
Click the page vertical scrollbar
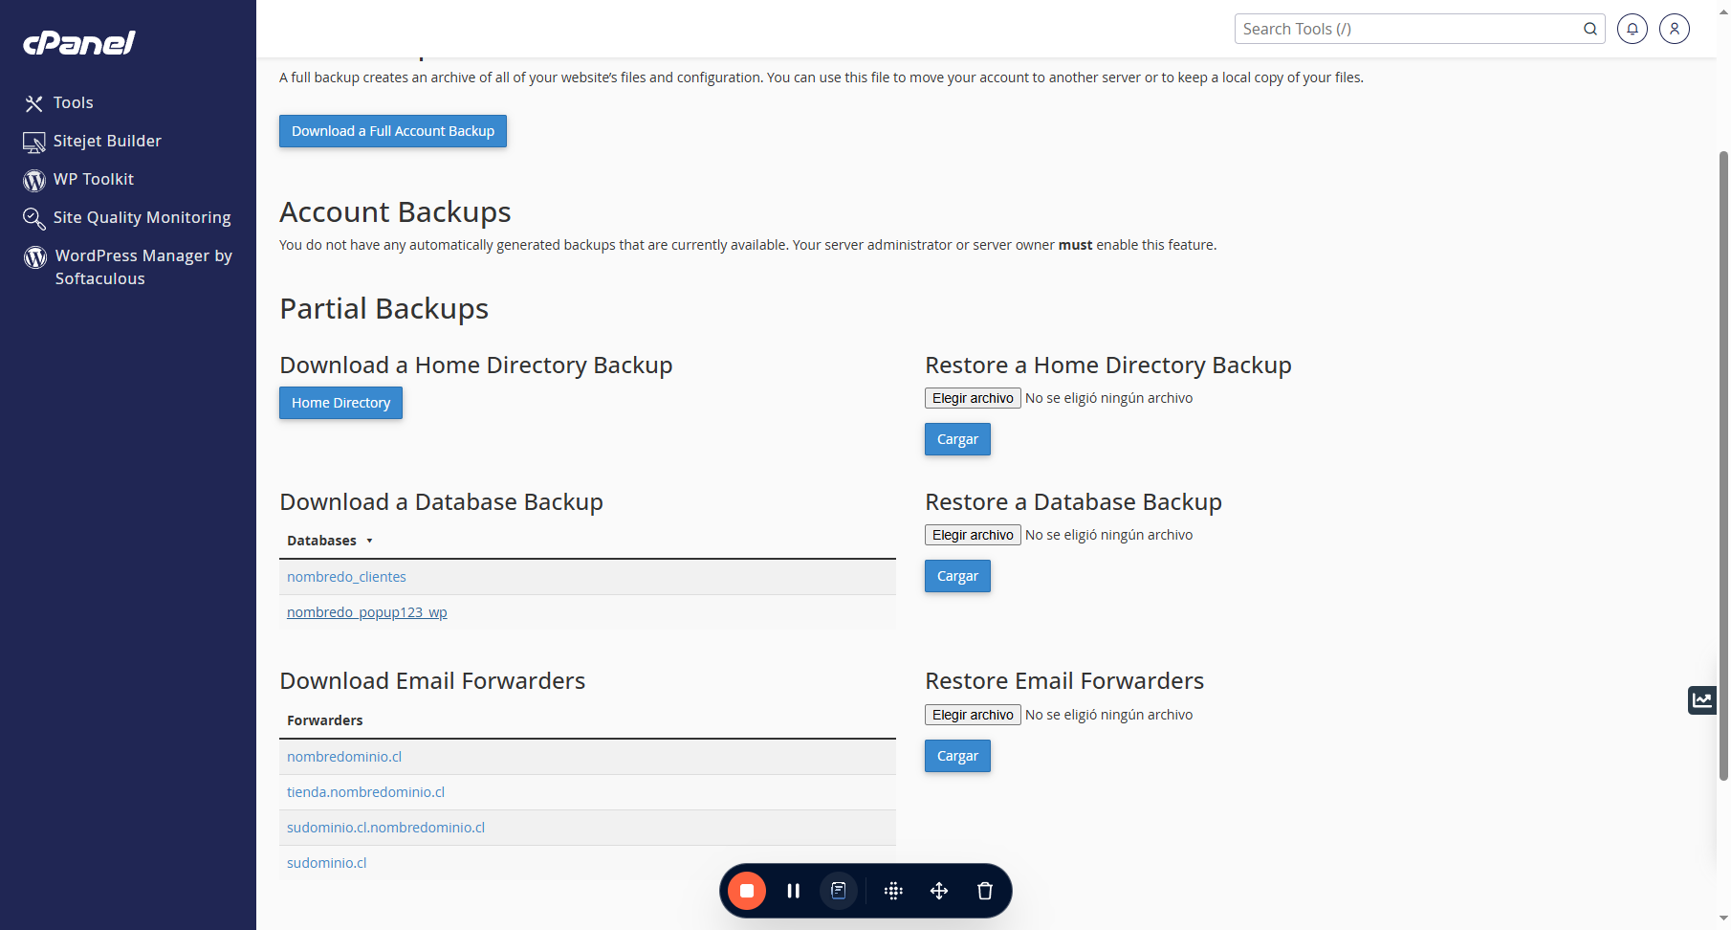1723,465
